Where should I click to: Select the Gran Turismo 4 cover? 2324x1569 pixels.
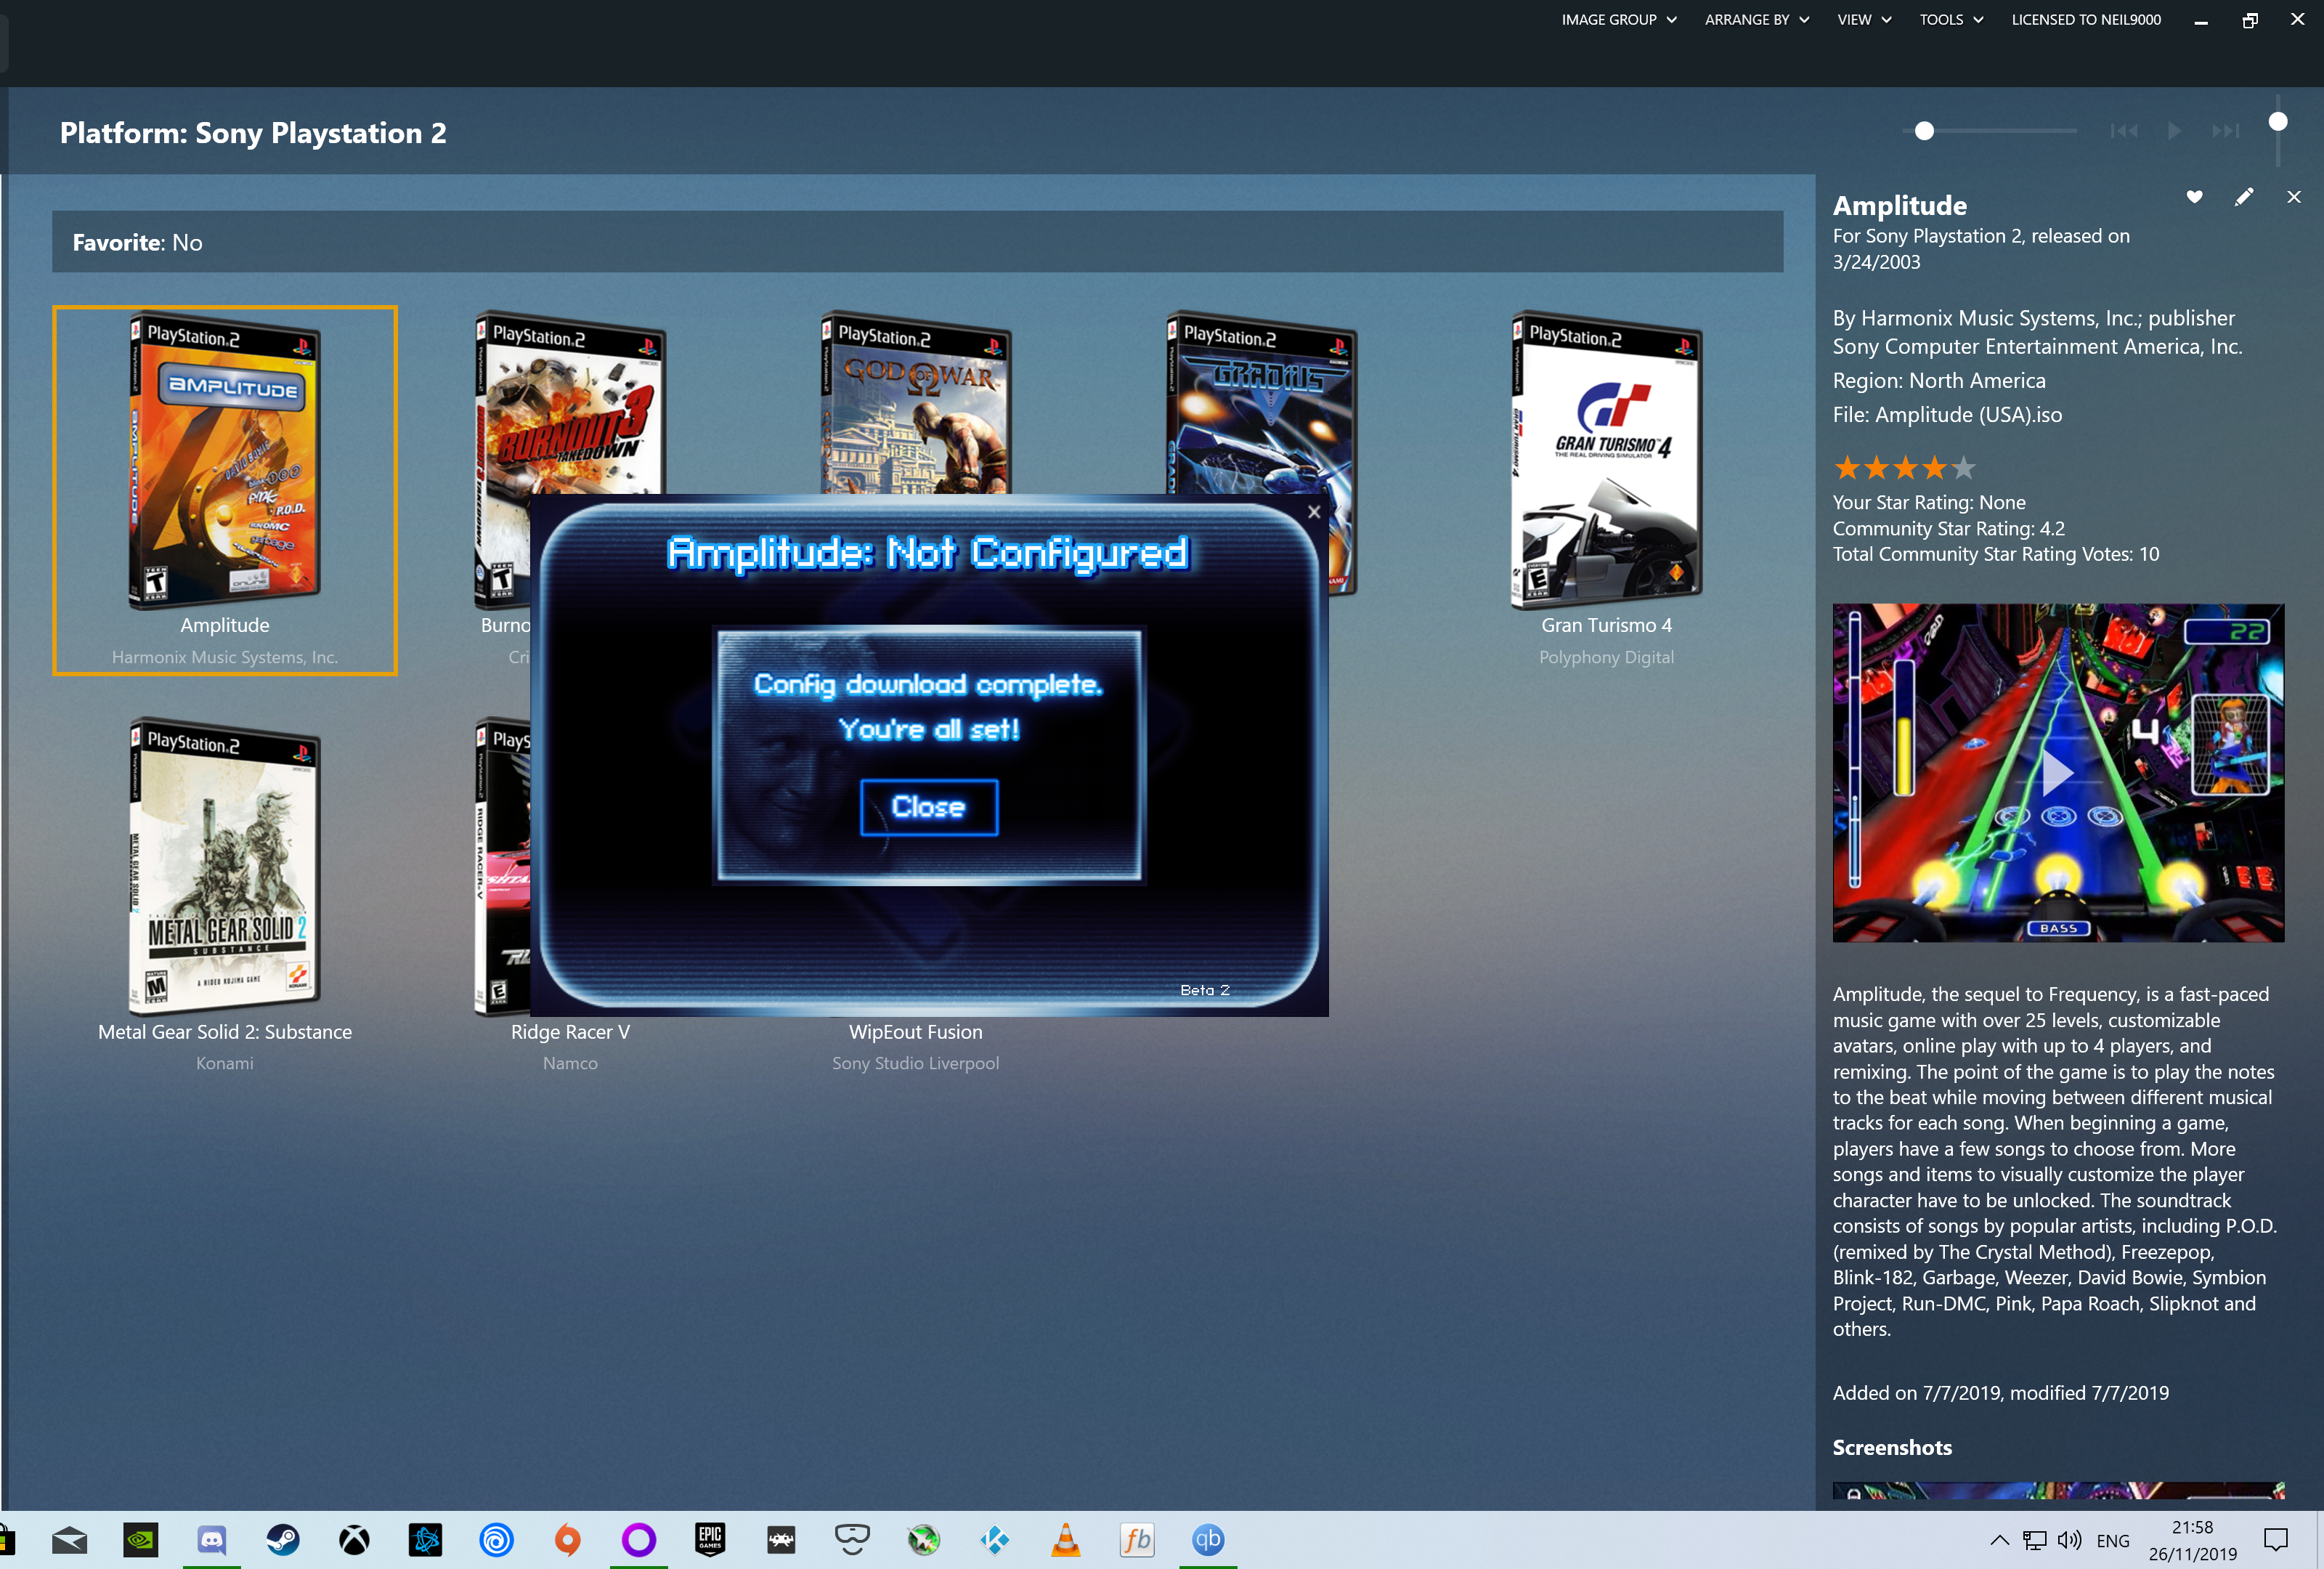[x=1606, y=461]
